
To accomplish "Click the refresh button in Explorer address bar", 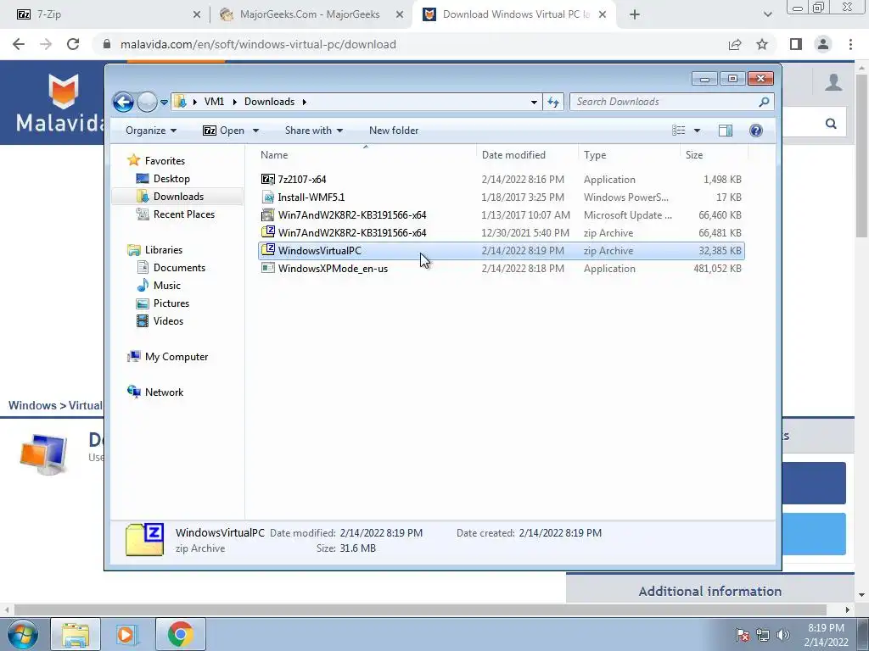I will (x=553, y=102).
